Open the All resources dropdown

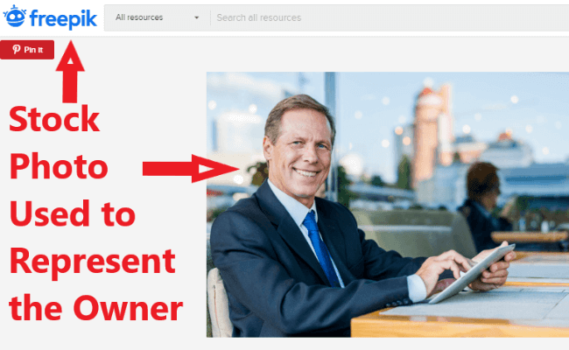tap(157, 17)
